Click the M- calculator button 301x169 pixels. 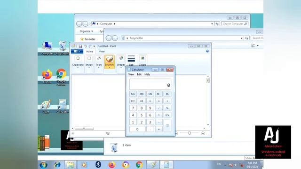tap(167, 94)
